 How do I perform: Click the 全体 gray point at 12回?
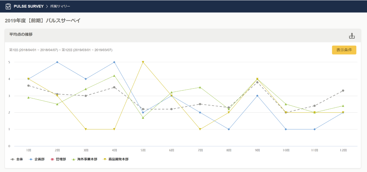[343, 91]
